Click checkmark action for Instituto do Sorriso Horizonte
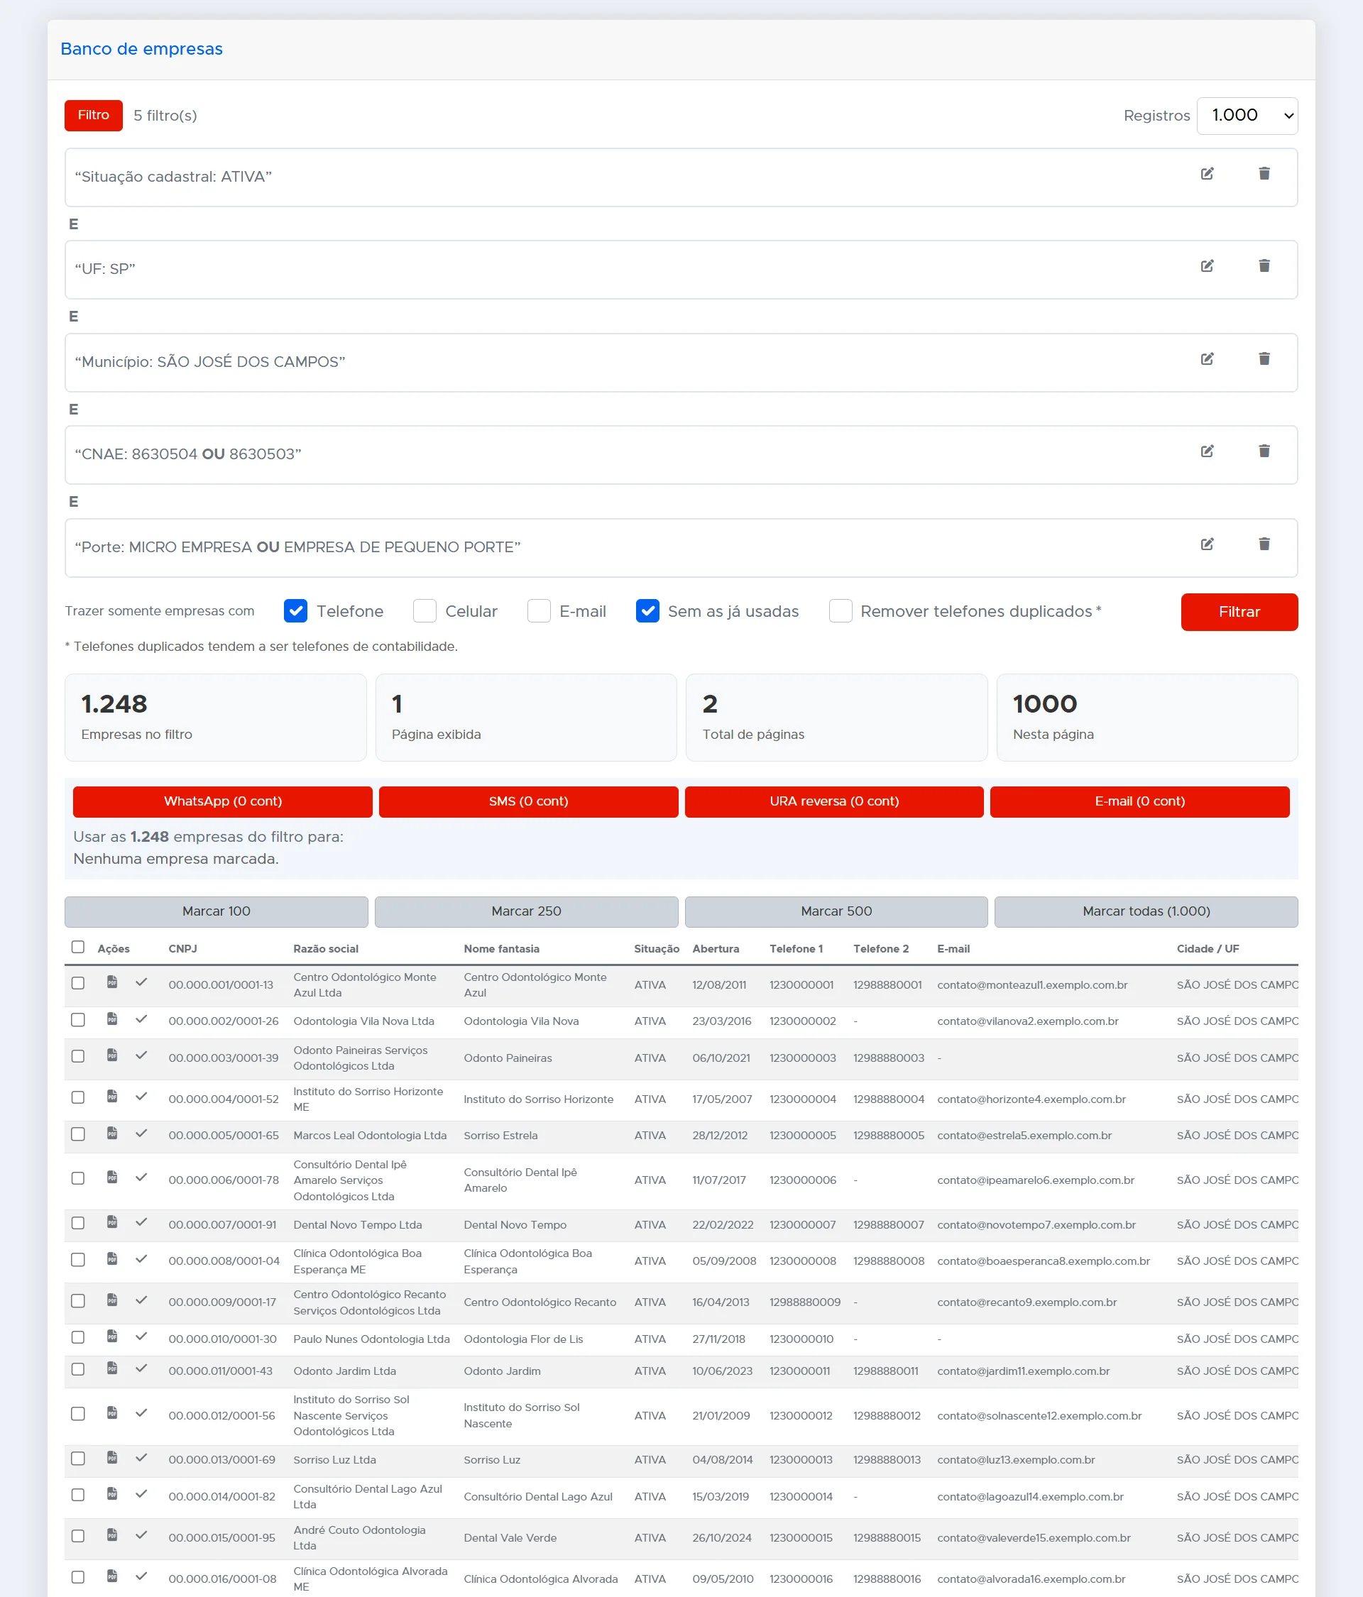The height and width of the screenshot is (1597, 1363). 141,1096
